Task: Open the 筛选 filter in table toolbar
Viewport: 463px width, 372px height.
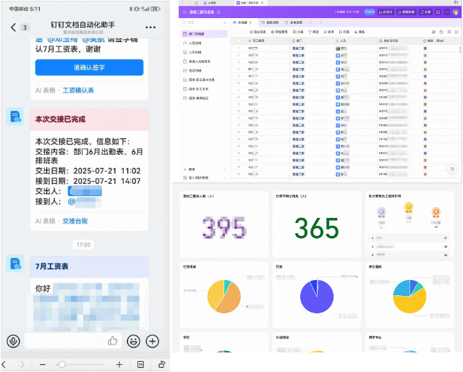Action: tap(314, 32)
